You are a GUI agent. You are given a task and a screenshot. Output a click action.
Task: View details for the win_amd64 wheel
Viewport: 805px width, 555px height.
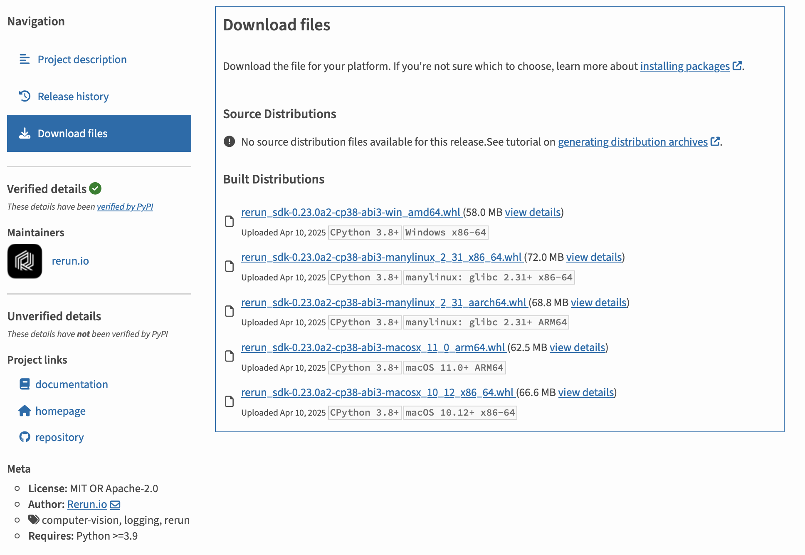click(533, 212)
